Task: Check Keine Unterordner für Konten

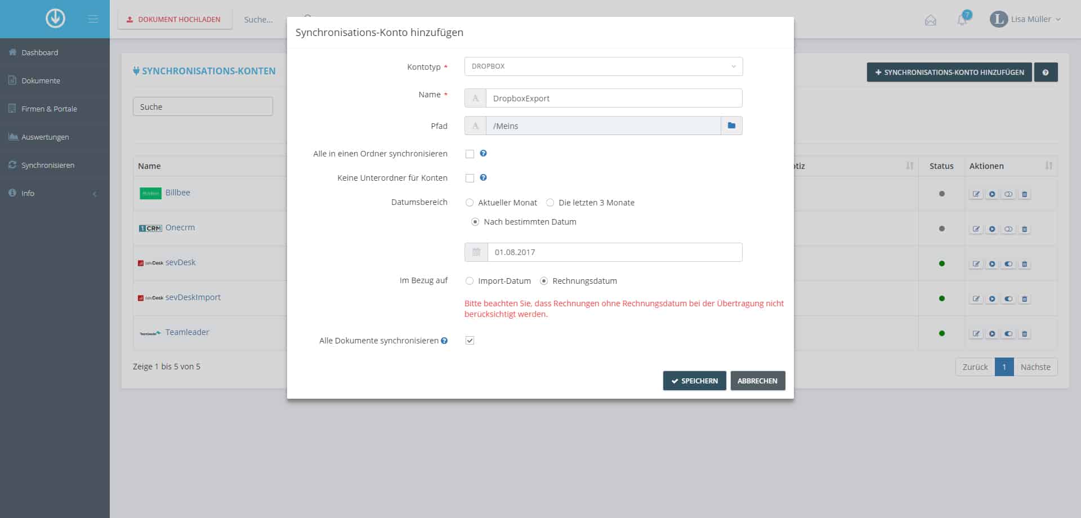Action: coord(470,178)
